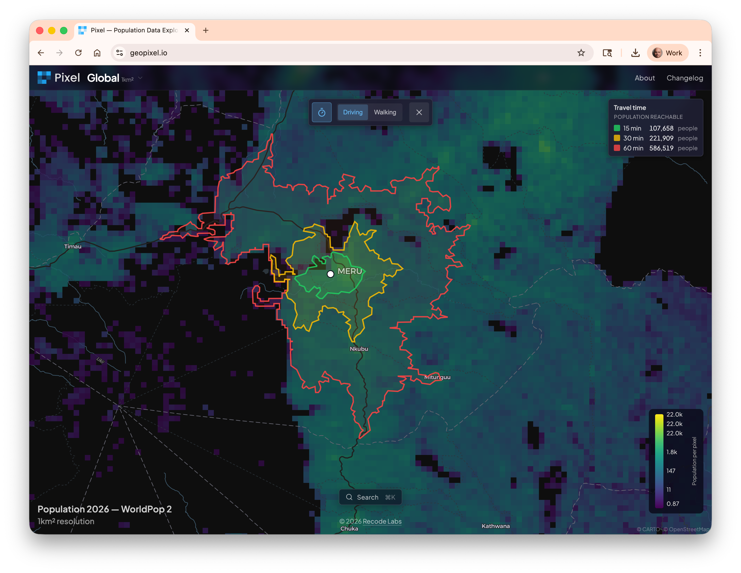This screenshot has height=573, width=741.
Task: Open the browser three-dot menu
Action: pyautogui.click(x=700, y=52)
